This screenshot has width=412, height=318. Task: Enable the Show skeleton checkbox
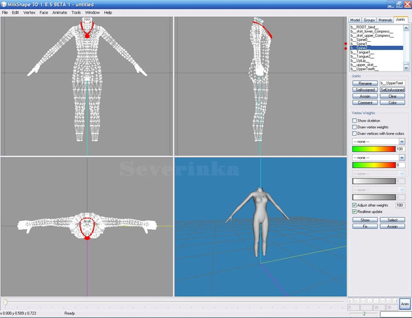click(x=354, y=120)
